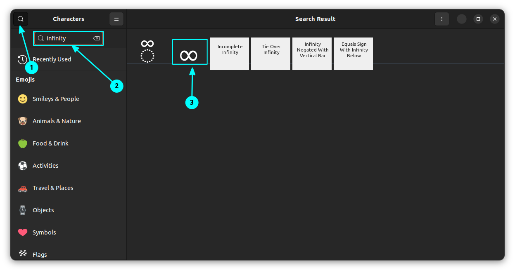Select Equals Sign With Infinity Below

click(353, 54)
